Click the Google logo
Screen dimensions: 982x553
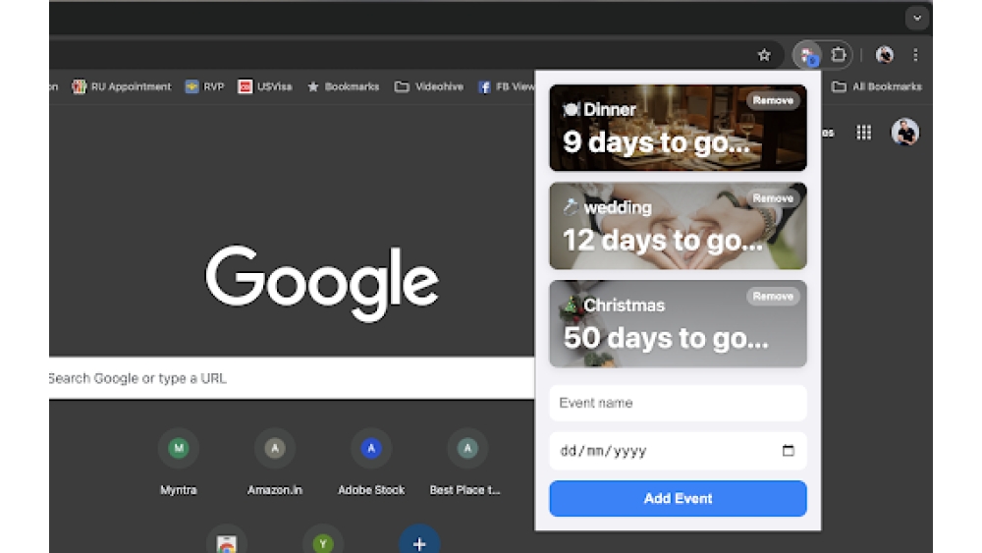(x=322, y=282)
